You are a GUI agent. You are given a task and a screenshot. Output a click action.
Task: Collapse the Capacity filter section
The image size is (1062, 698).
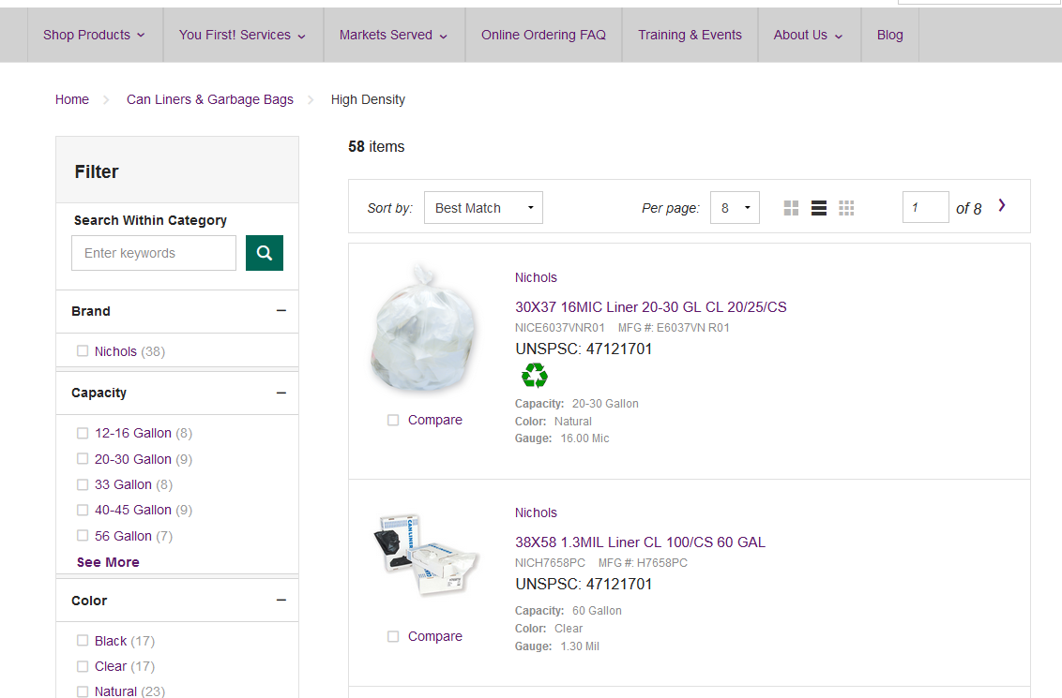281,393
